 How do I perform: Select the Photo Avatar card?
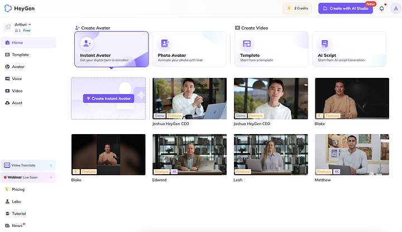pyautogui.click(x=189, y=49)
